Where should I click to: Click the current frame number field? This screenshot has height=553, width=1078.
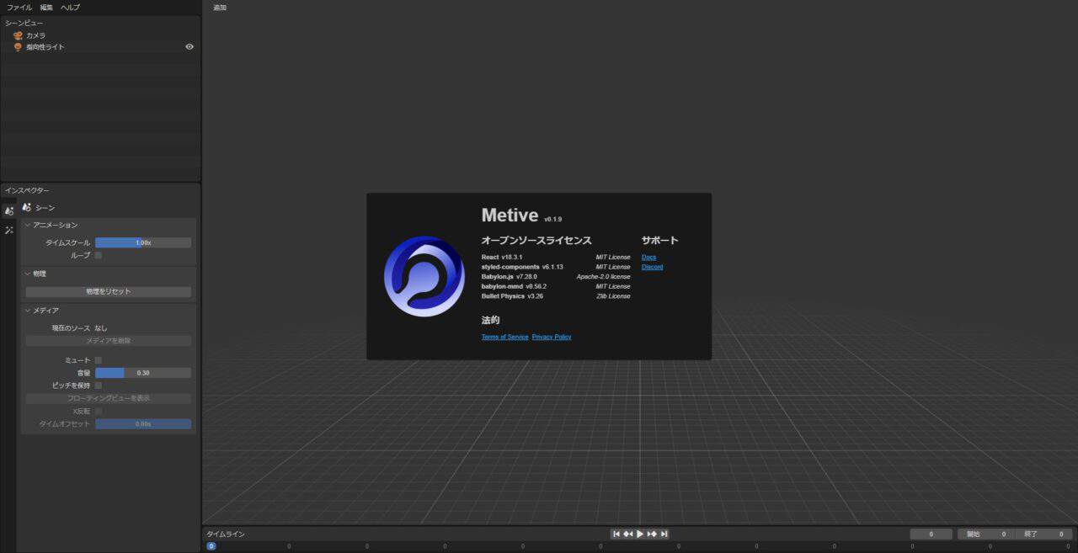tap(931, 534)
